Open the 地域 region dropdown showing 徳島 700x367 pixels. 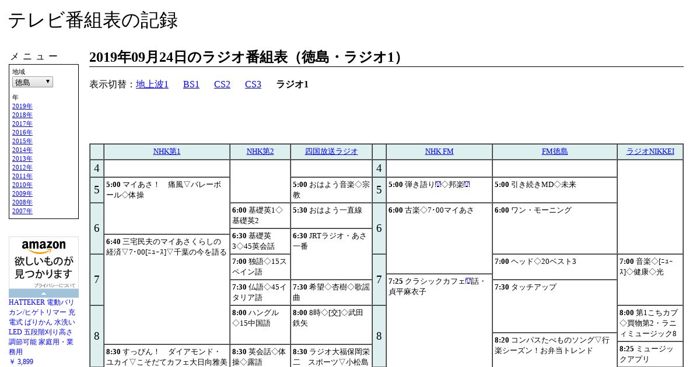[33, 82]
